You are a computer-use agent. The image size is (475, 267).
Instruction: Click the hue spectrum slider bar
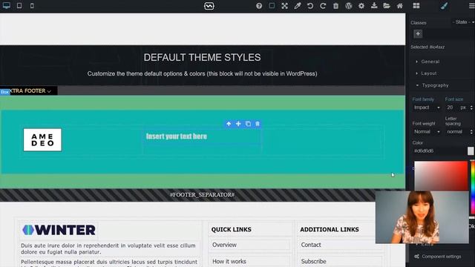point(473,188)
